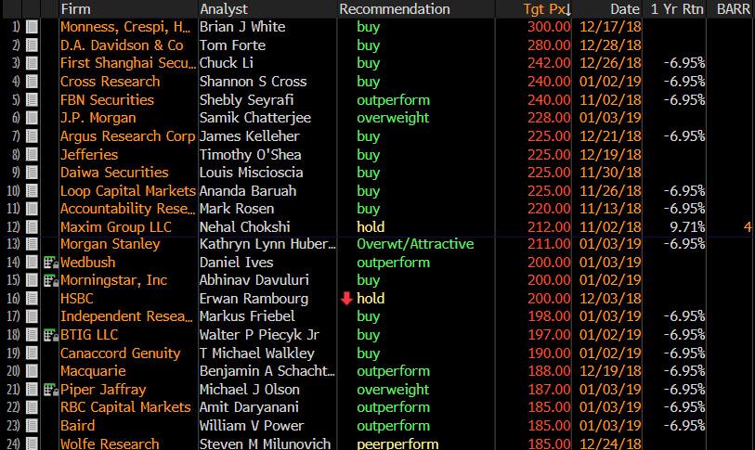Select analyst Shannon S Cross
The width and height of the screenshot is (755, 450).
point(253,82)
